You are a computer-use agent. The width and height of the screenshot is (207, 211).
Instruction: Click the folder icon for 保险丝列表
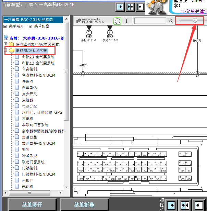tap(11, 44)
